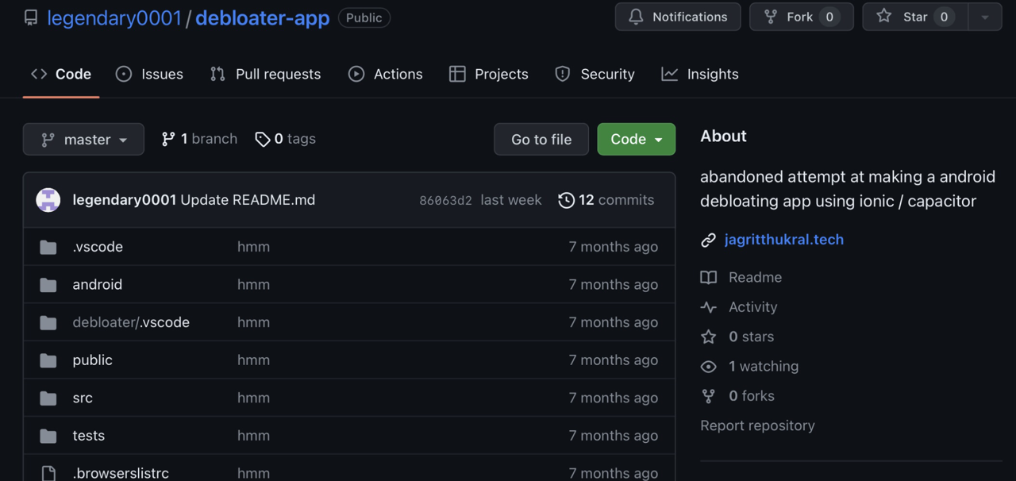Open the legendary0001 owner link
This screenshot has height=481, width=1016.
pos(114,17)
